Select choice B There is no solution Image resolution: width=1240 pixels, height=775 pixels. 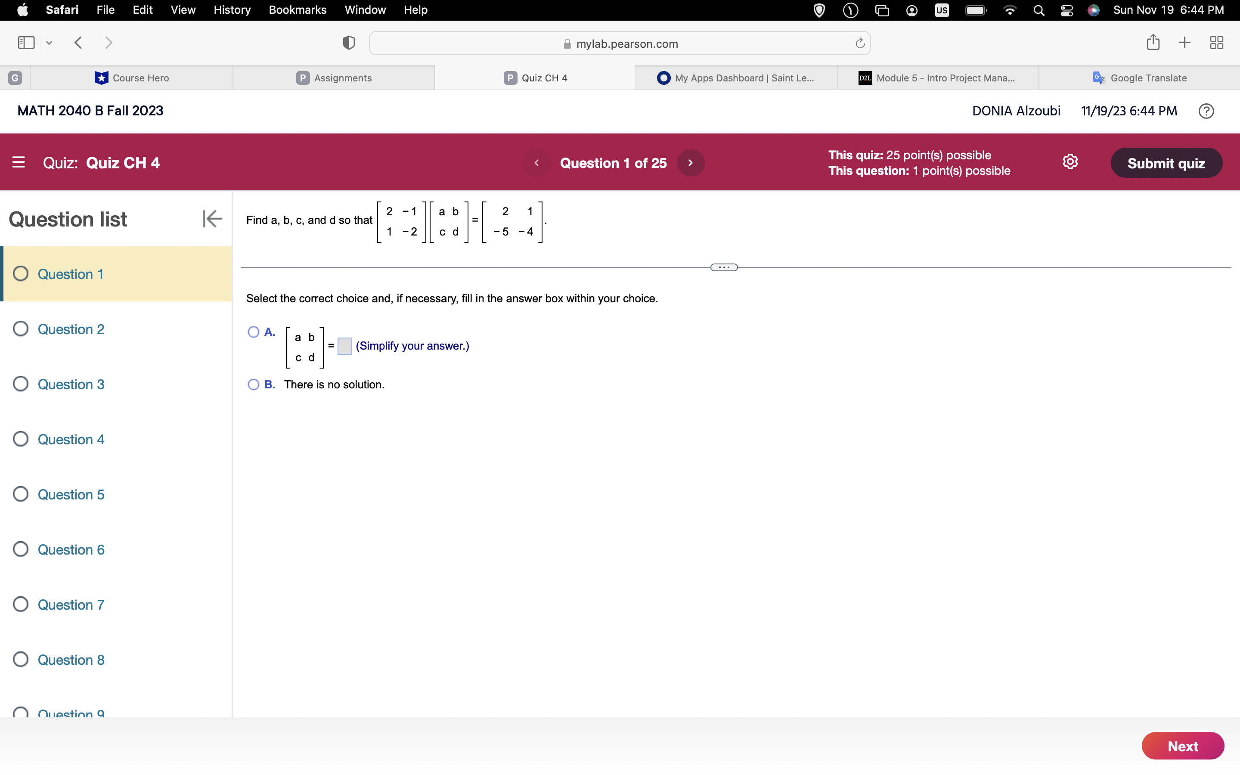(x=254, y=384)
